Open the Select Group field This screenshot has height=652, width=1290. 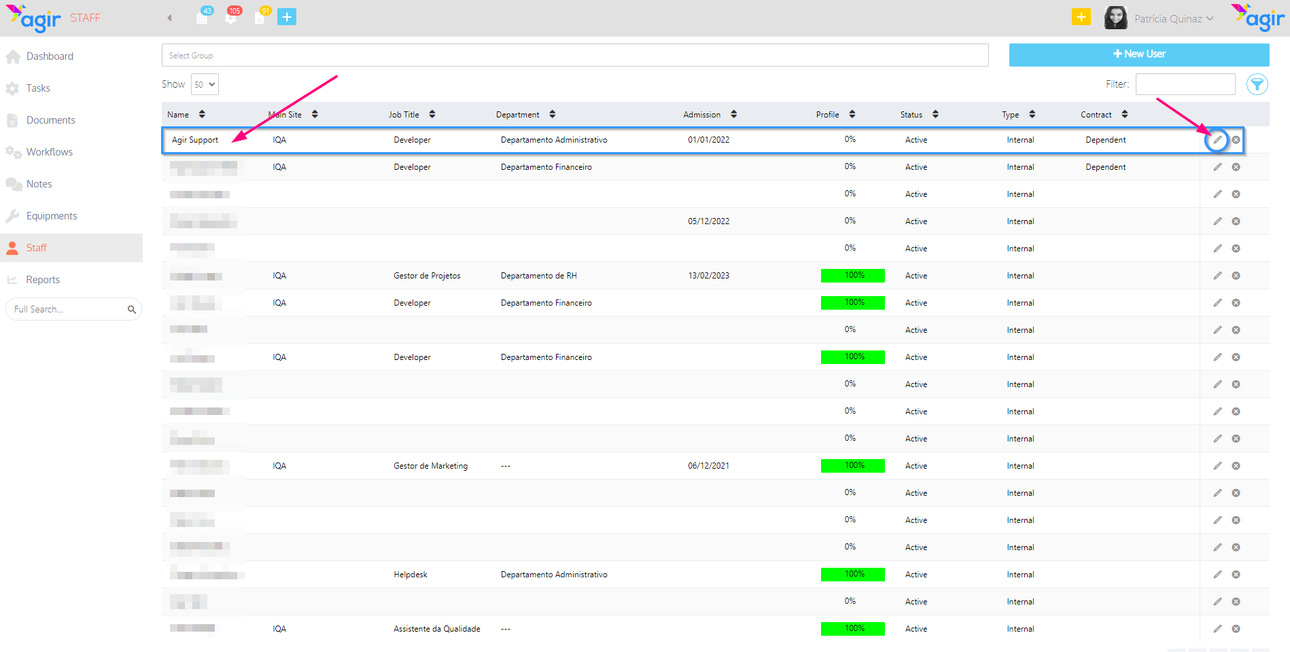[575, 55]
